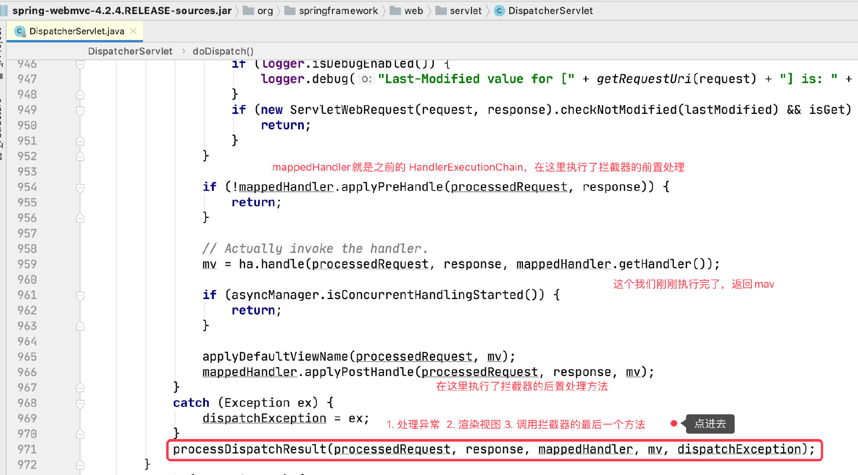
Task: Click the catch keyword on line 968
Action: point(191,403)
